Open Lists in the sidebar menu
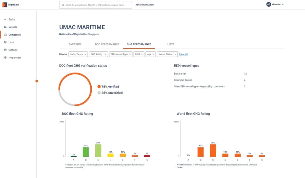 pyautogui.click(x=11, y=42)
